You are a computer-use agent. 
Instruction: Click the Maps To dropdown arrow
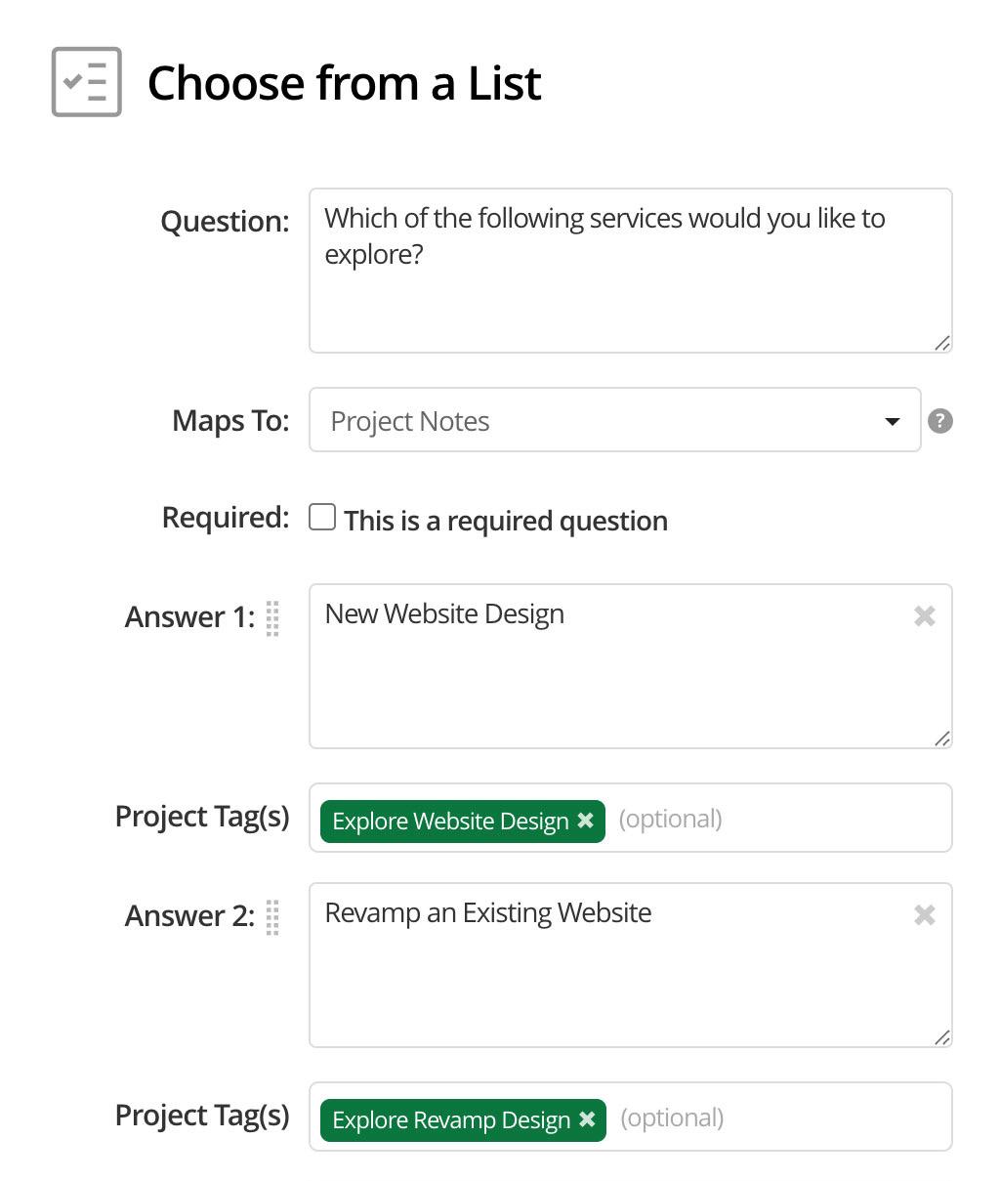pyautogui.click(x=892, y=422)
